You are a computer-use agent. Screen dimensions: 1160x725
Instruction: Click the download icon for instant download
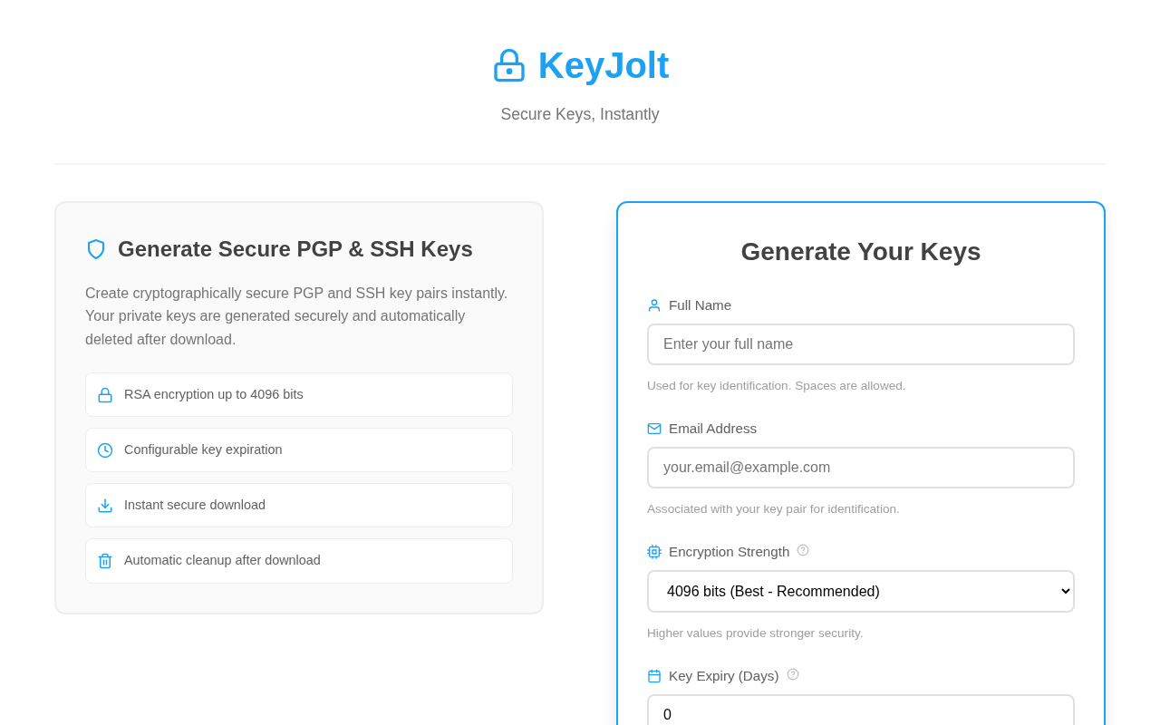tap(105, 506)
